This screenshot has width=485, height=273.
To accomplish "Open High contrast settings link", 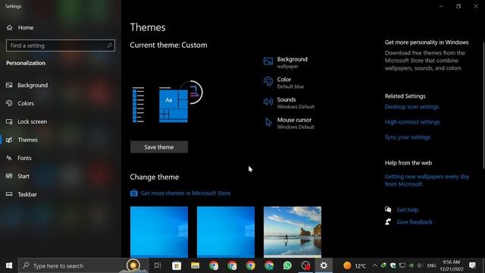I will 412,122.
